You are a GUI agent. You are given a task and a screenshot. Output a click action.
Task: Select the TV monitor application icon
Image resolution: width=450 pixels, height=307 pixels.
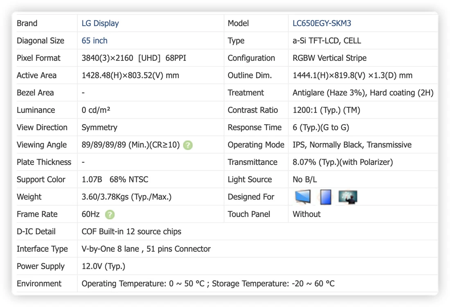pyautogui.click(x=303, y=197)
